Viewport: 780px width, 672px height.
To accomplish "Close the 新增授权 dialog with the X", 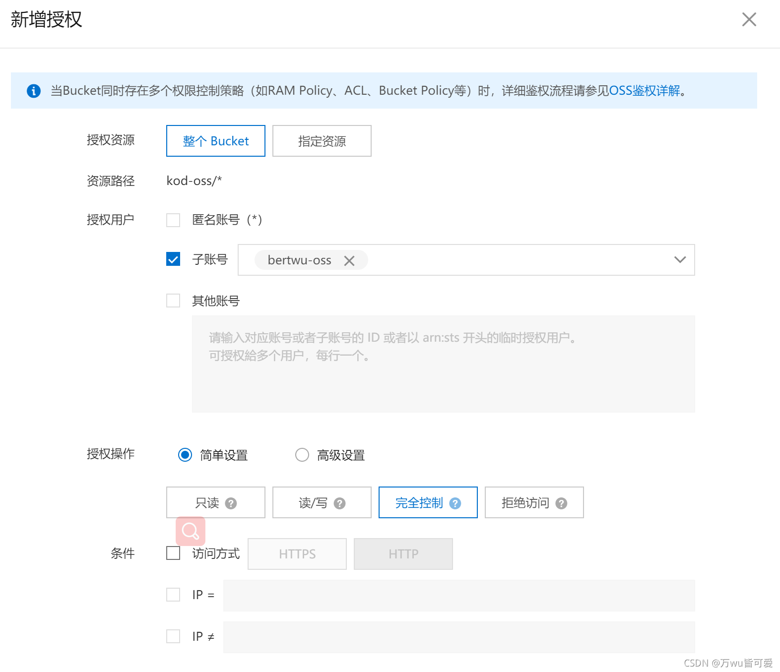I will pos(749,19).
